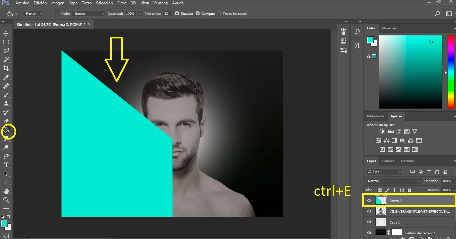456x239 pixels.
Task: Select the Paint Bucket tool
Action: point(7,130)
